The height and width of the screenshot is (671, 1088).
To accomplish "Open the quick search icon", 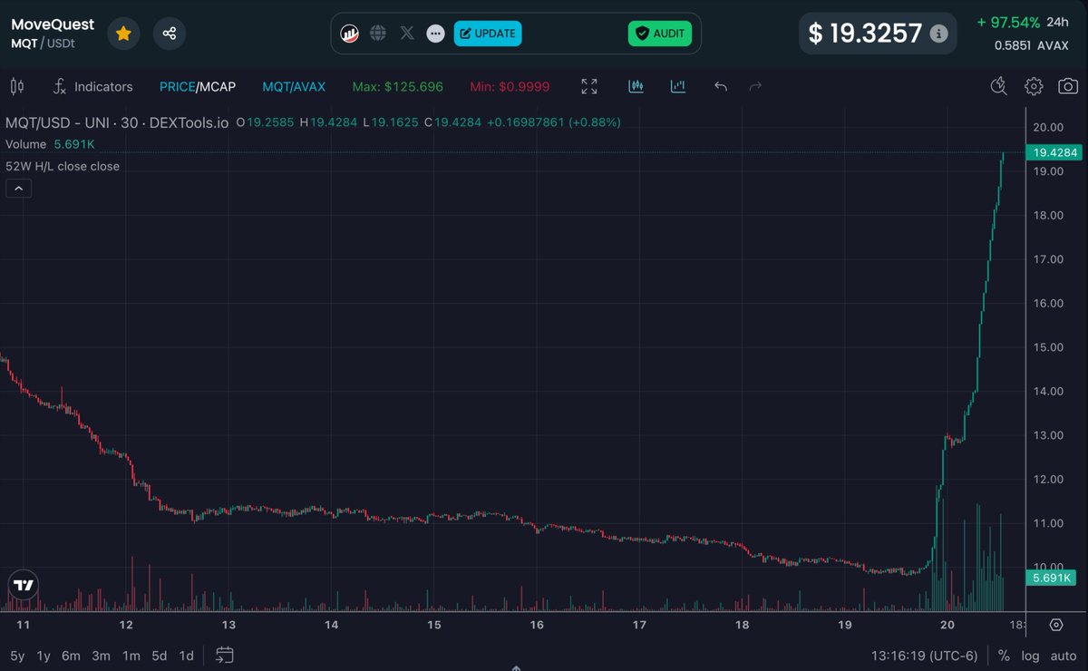I will click(x=999, y=86).
